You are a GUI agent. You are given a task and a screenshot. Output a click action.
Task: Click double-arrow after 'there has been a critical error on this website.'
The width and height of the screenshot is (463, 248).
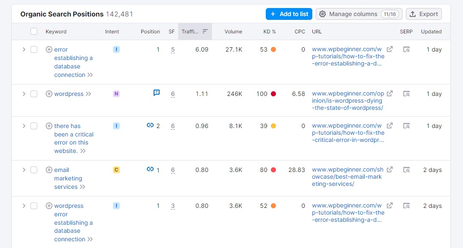coord(83,151)
